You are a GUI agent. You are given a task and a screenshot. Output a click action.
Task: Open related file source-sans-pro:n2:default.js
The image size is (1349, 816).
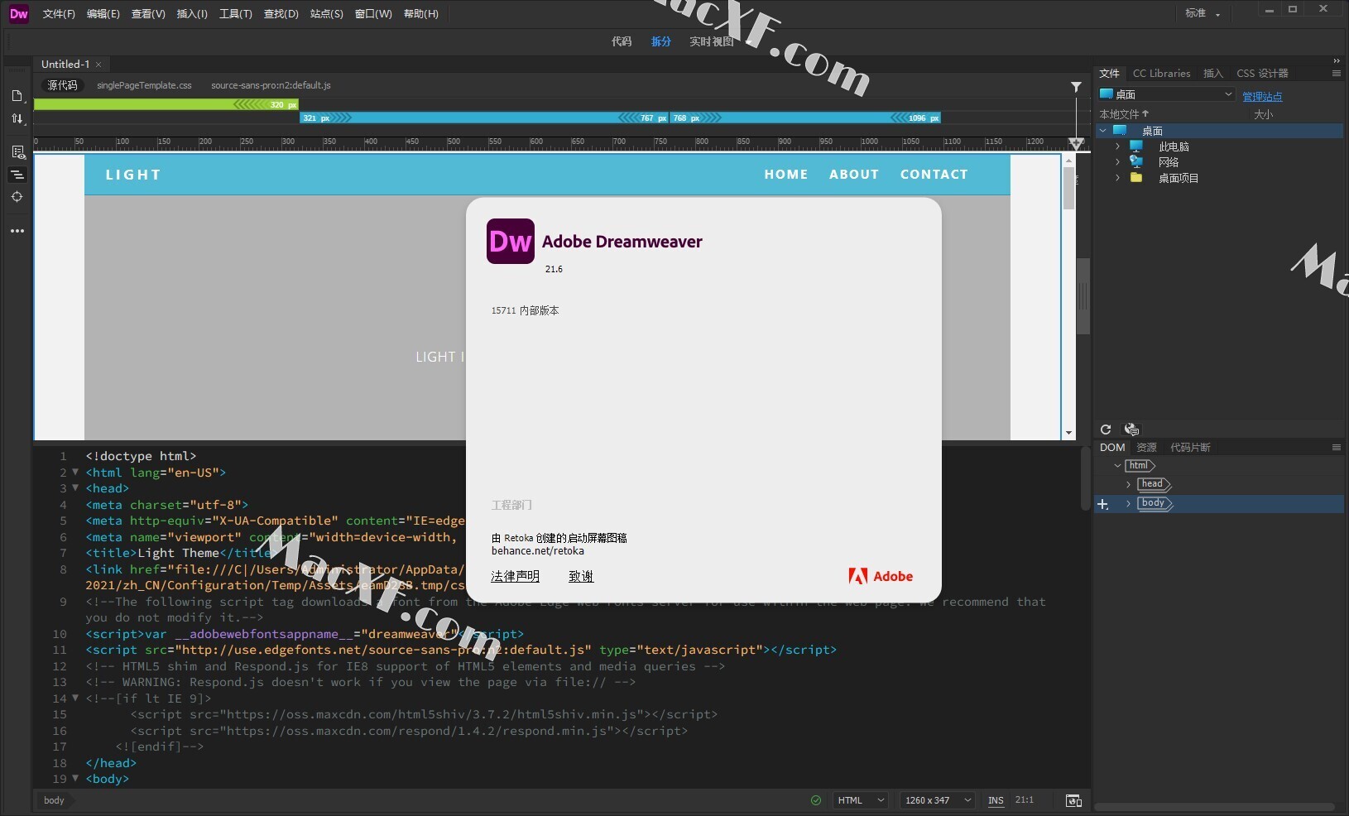point(271,85)
